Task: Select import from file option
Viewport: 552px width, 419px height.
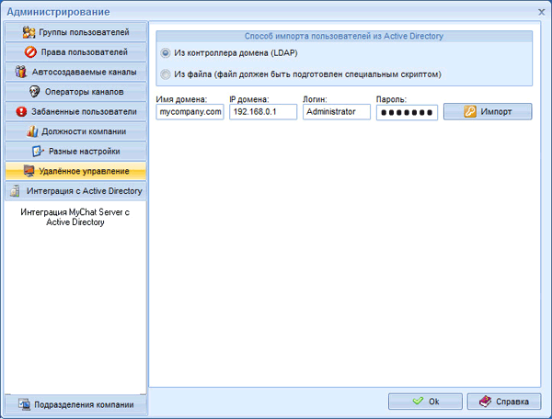Action: pyautogui.click(x=166, y=74)
